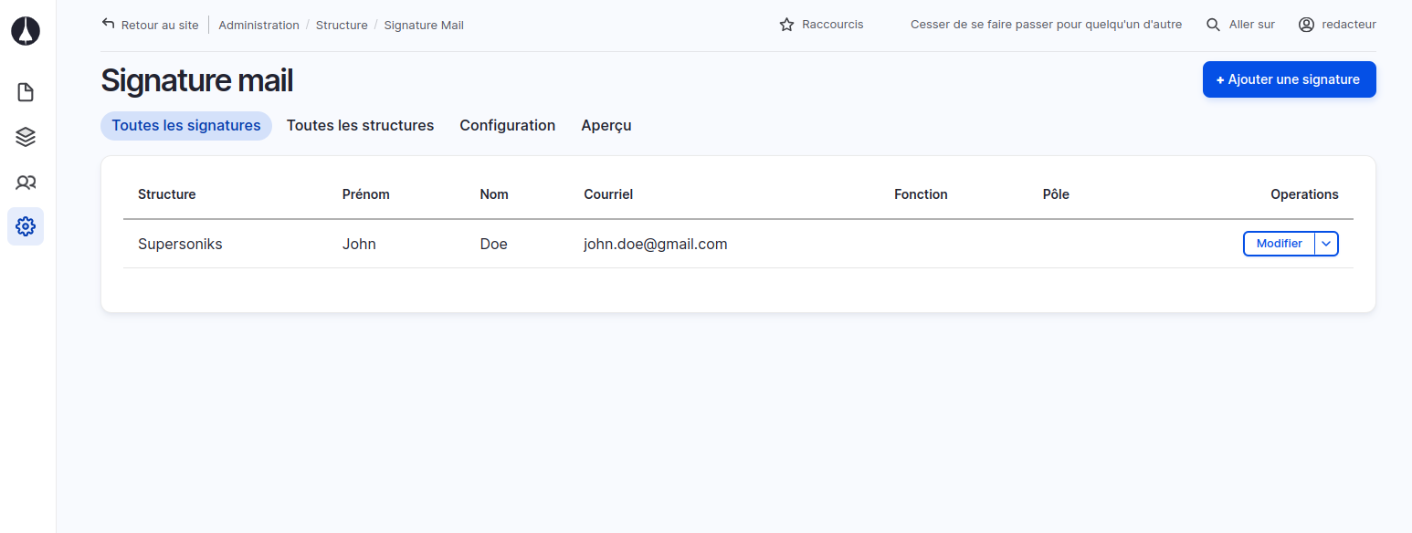Click the Fonction column header
The image size is (1412, 533).
[921, 194]
